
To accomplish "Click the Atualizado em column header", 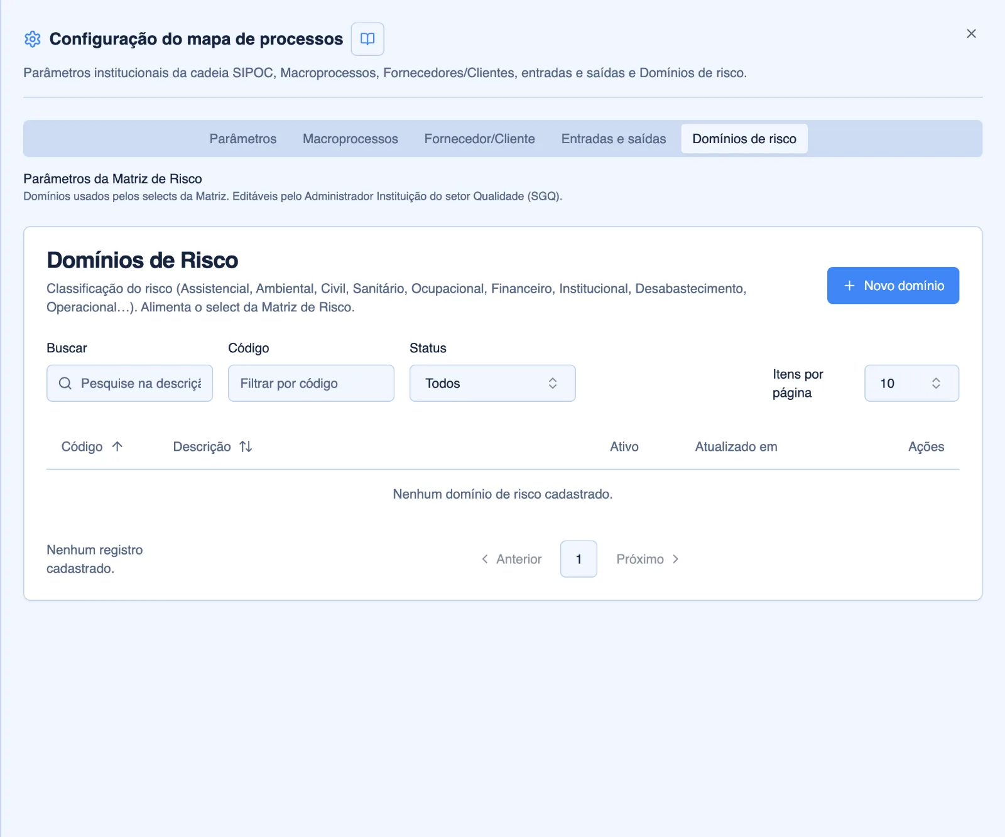I will pyautogui.click(x=736, y=446).
